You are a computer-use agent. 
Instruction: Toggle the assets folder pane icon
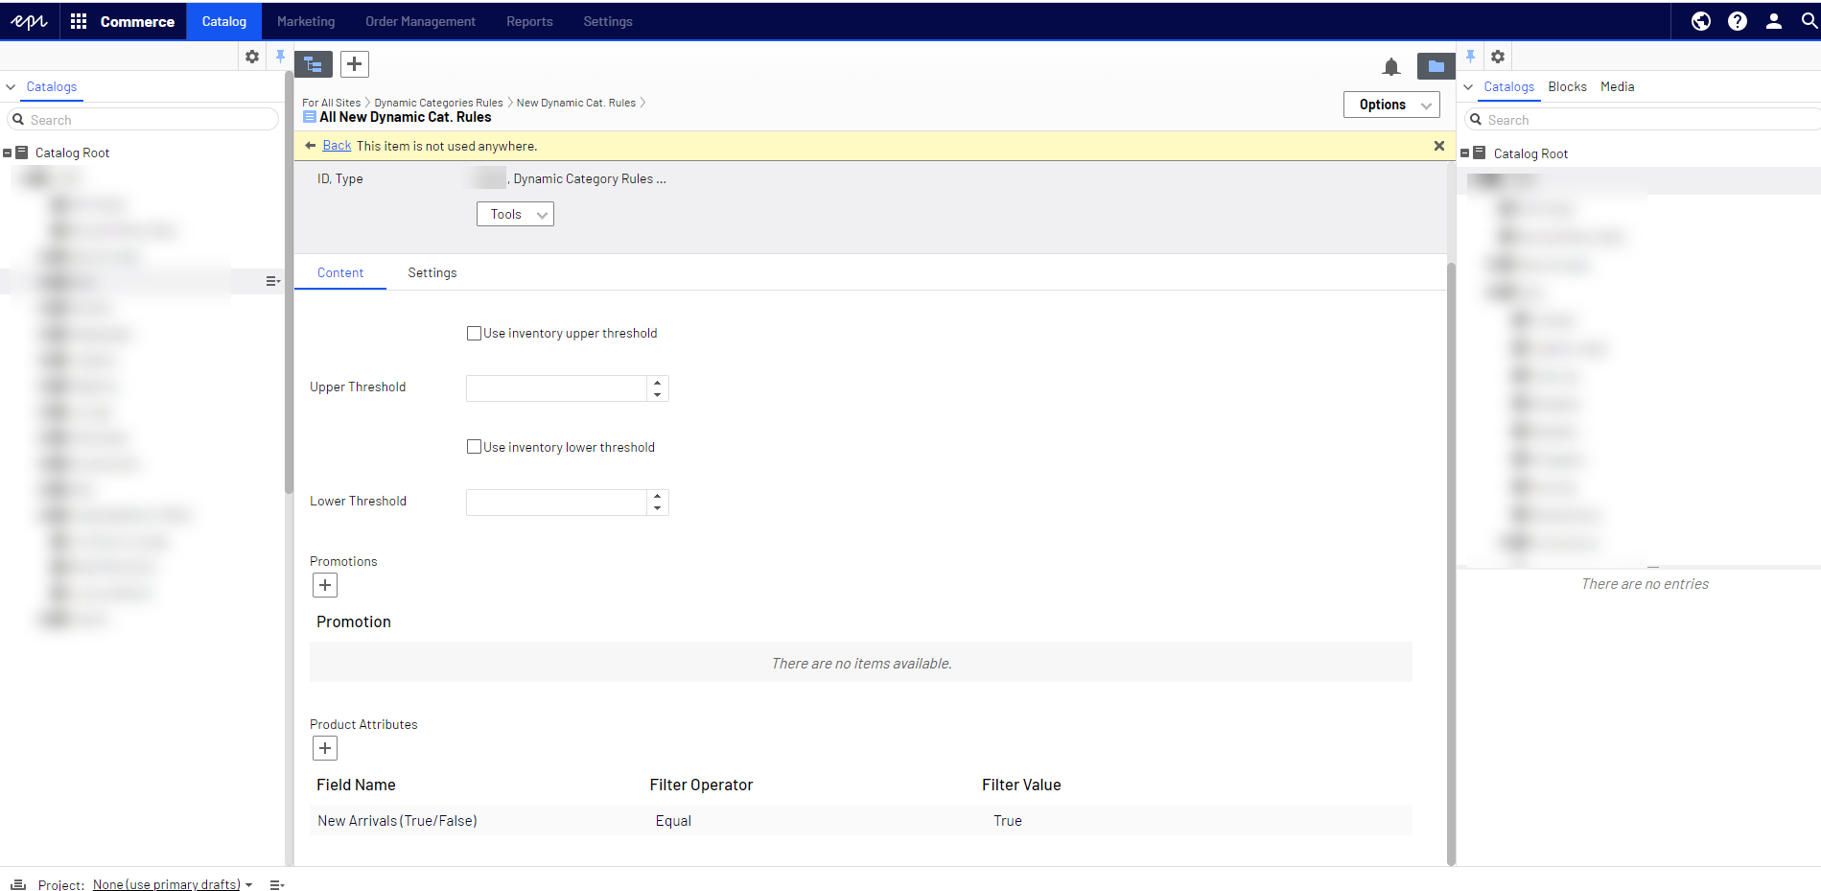click(x=1436, y=66)
